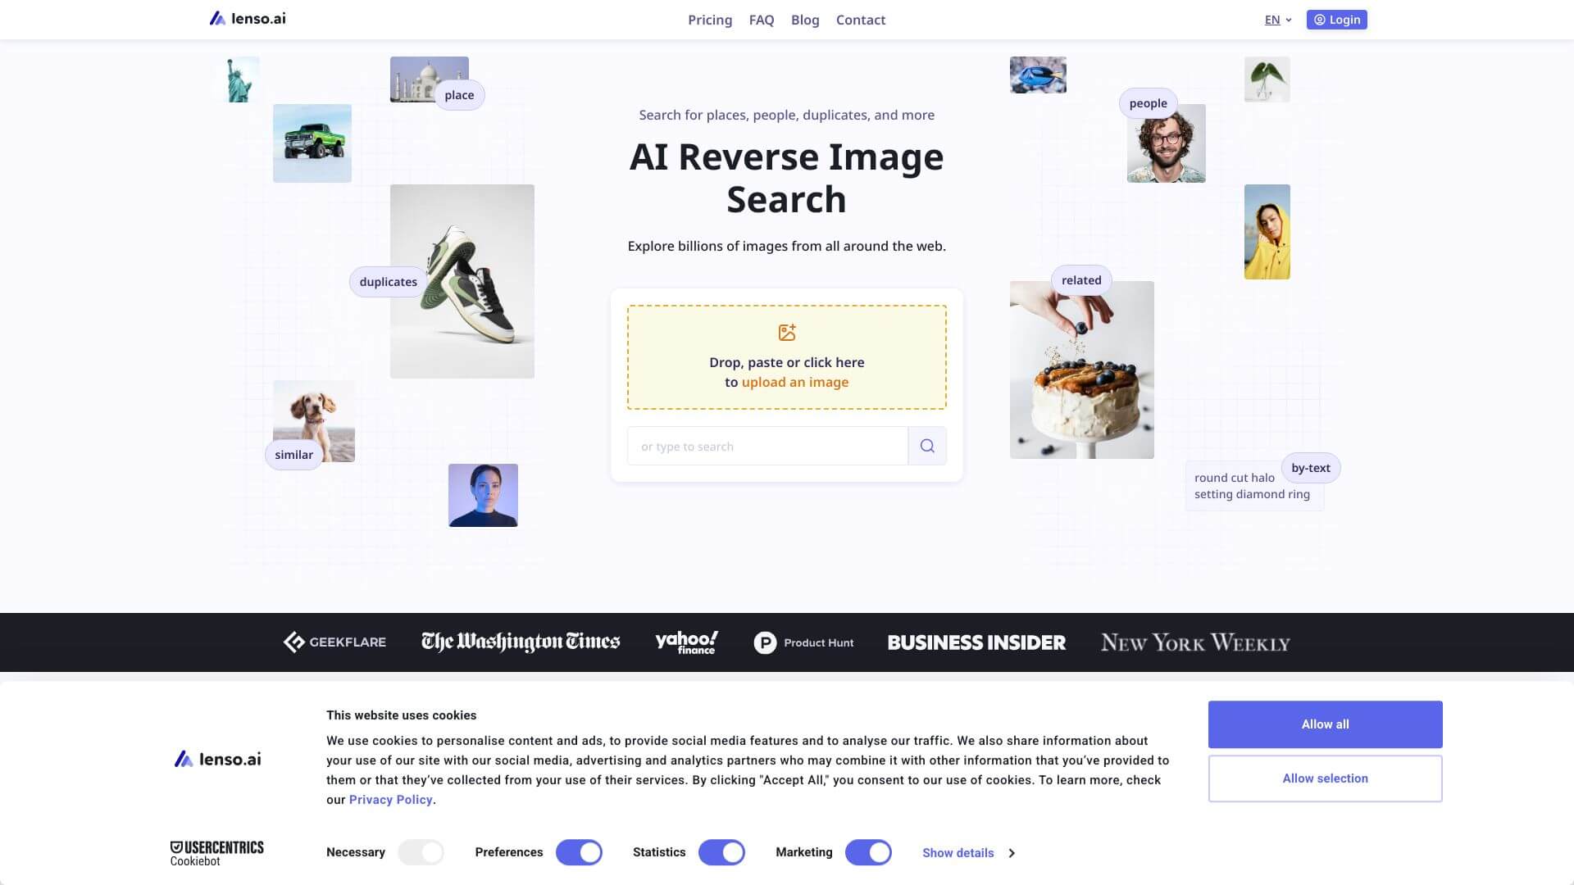
Task: Click the magnifier search icon
Action: (x=926, y=445)
